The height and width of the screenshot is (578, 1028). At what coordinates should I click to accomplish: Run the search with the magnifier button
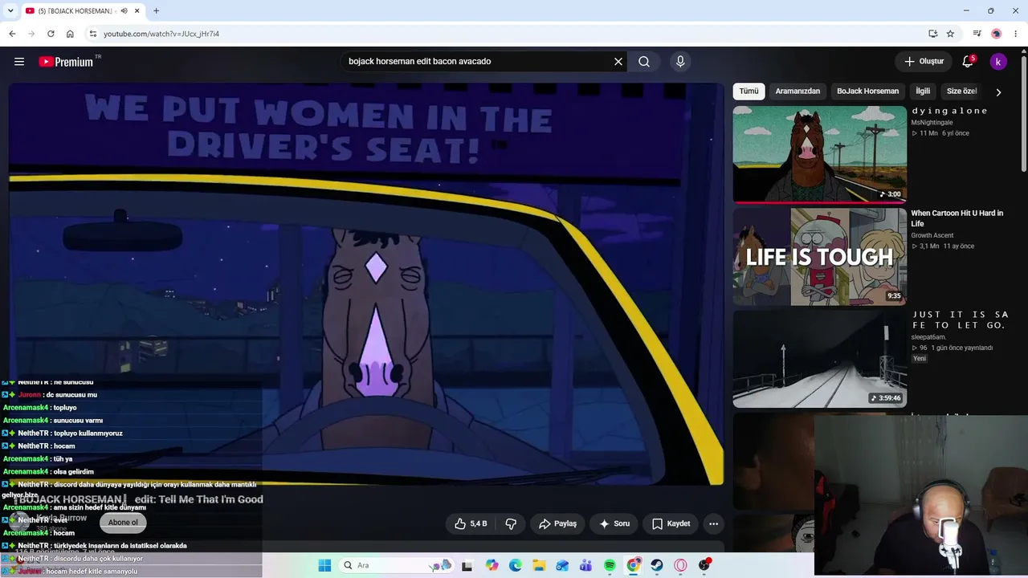pos(644,62)
